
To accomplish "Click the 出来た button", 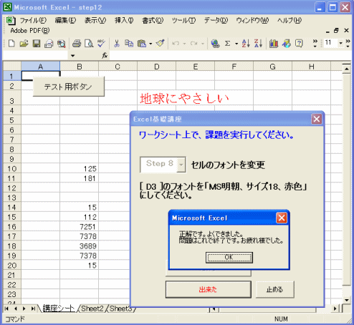I will (x=208, y=289).
